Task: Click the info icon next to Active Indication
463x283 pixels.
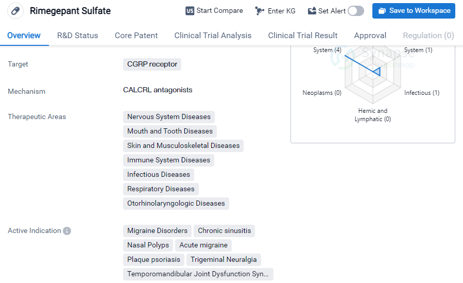Action: coord(67,231)
